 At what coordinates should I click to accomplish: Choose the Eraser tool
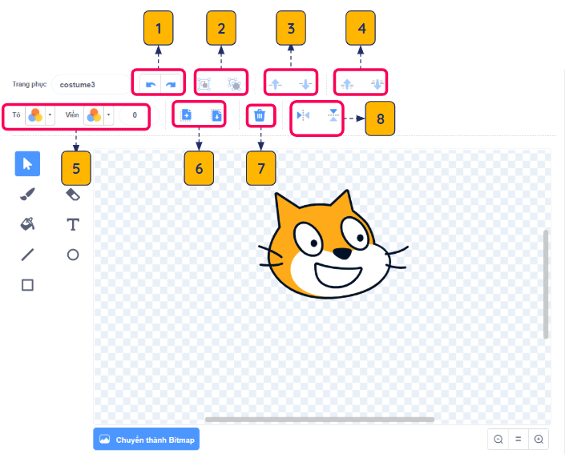(x=73, y=194)
